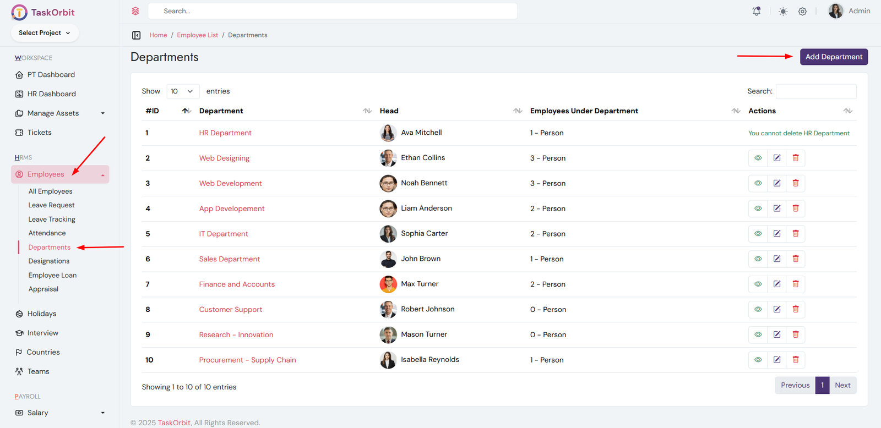Delete the Customer Support department

pos(796,310)
